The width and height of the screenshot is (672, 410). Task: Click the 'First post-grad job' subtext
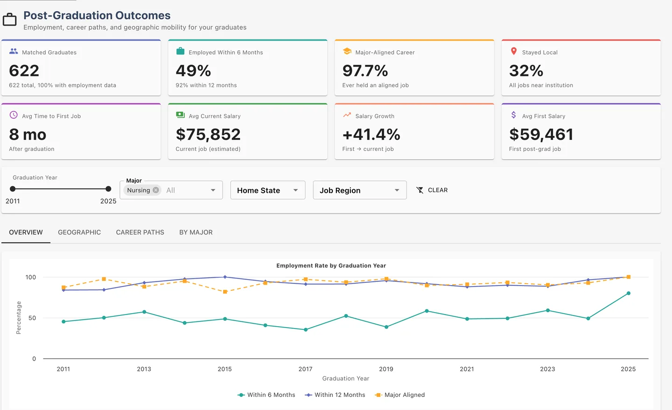[x=535, y=149]
